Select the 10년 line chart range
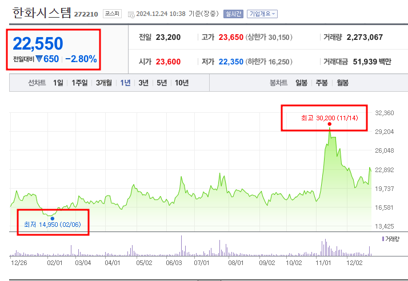Image resolution: width=408 pixels, height=281 pixels. [x=182, y=83]
